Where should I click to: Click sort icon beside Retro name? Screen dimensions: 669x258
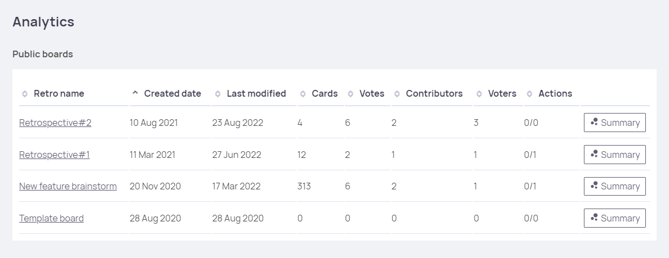click(x=25, y=94)
